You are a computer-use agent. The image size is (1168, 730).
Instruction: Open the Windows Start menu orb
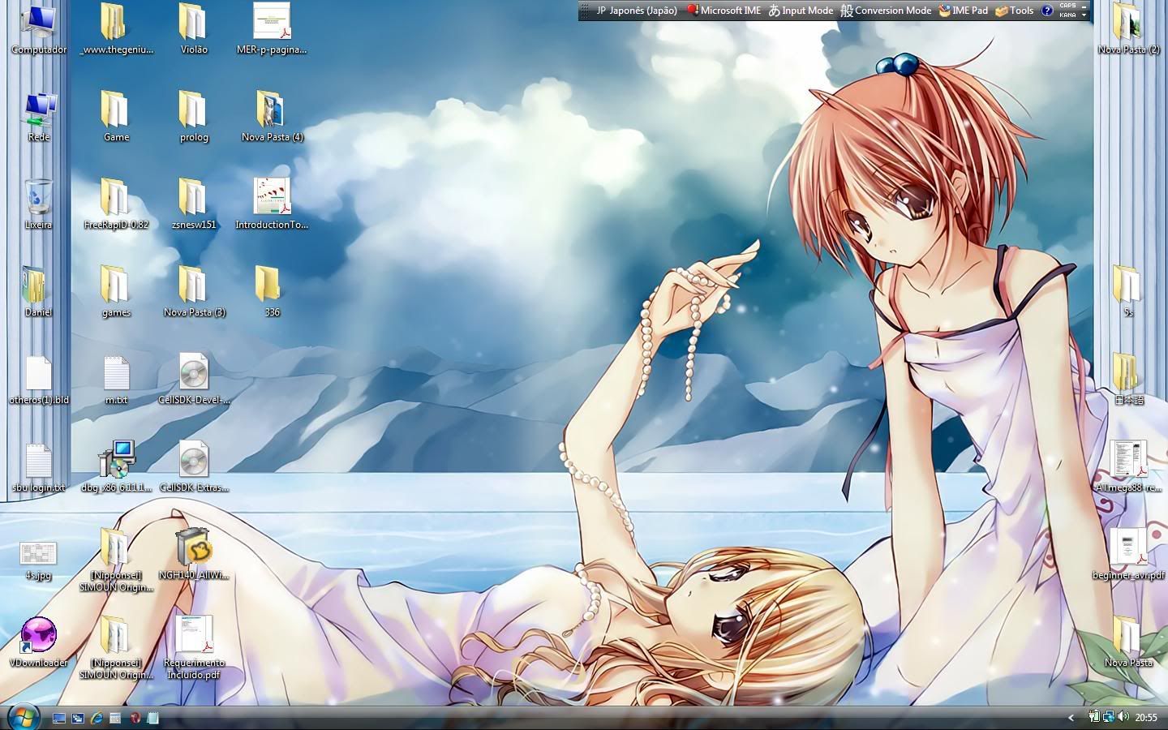[24, 717]
